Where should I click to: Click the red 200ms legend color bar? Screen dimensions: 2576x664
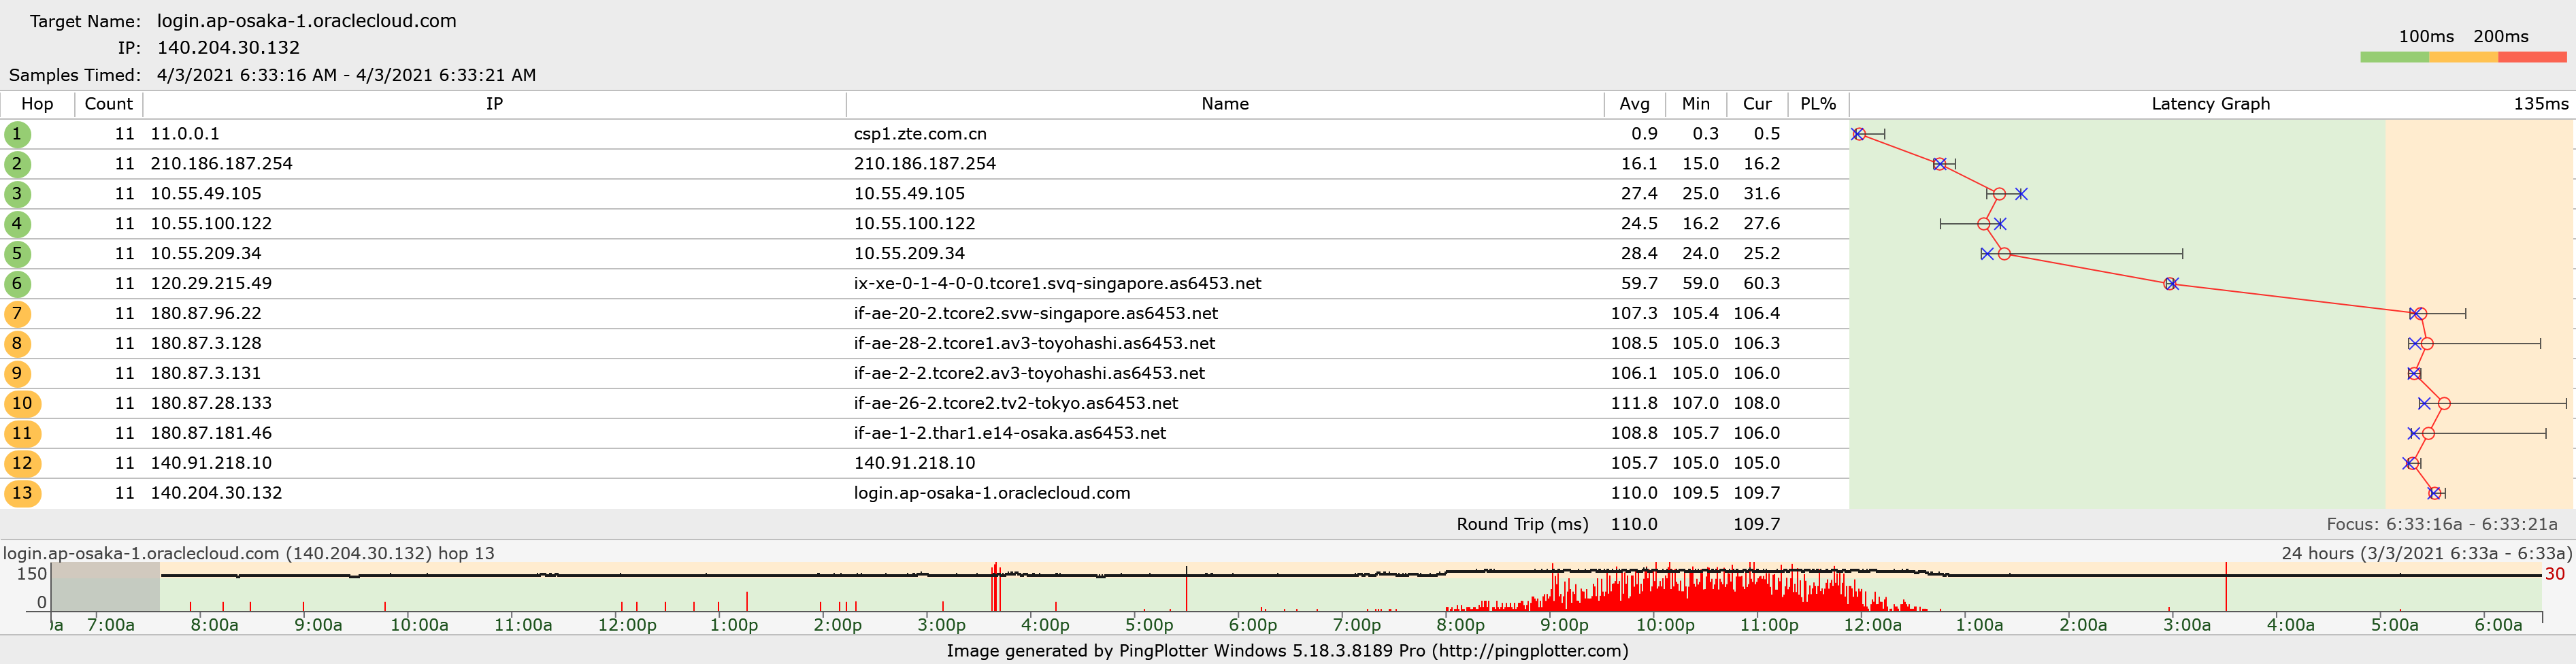coord(2532,58)
